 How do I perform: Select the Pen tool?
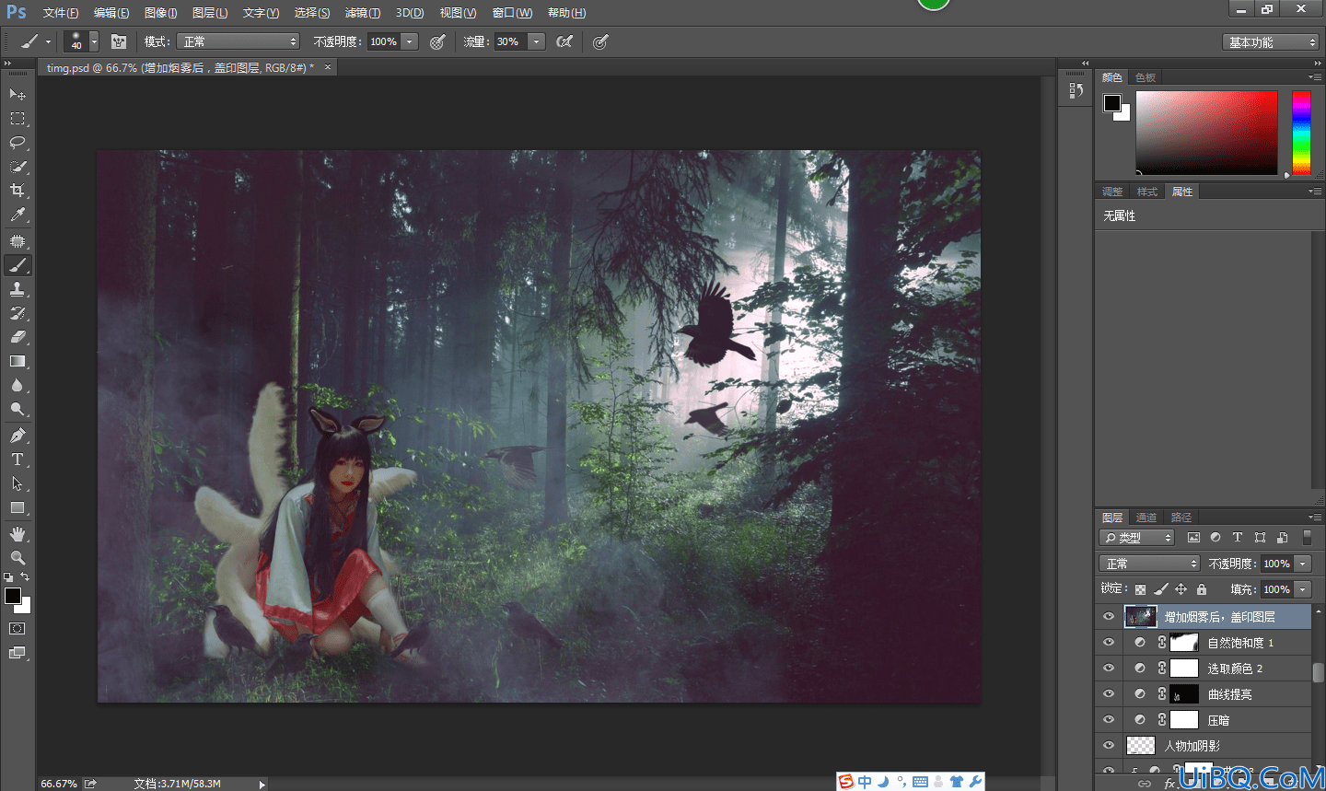(x=17, y=435)
